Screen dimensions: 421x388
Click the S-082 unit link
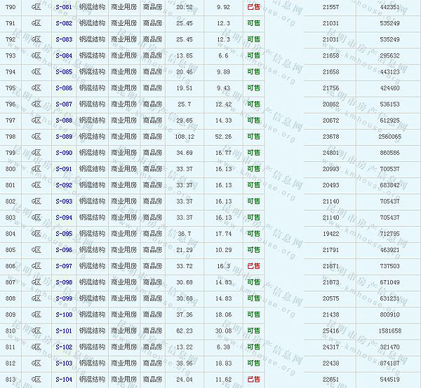tap(63, 23)
